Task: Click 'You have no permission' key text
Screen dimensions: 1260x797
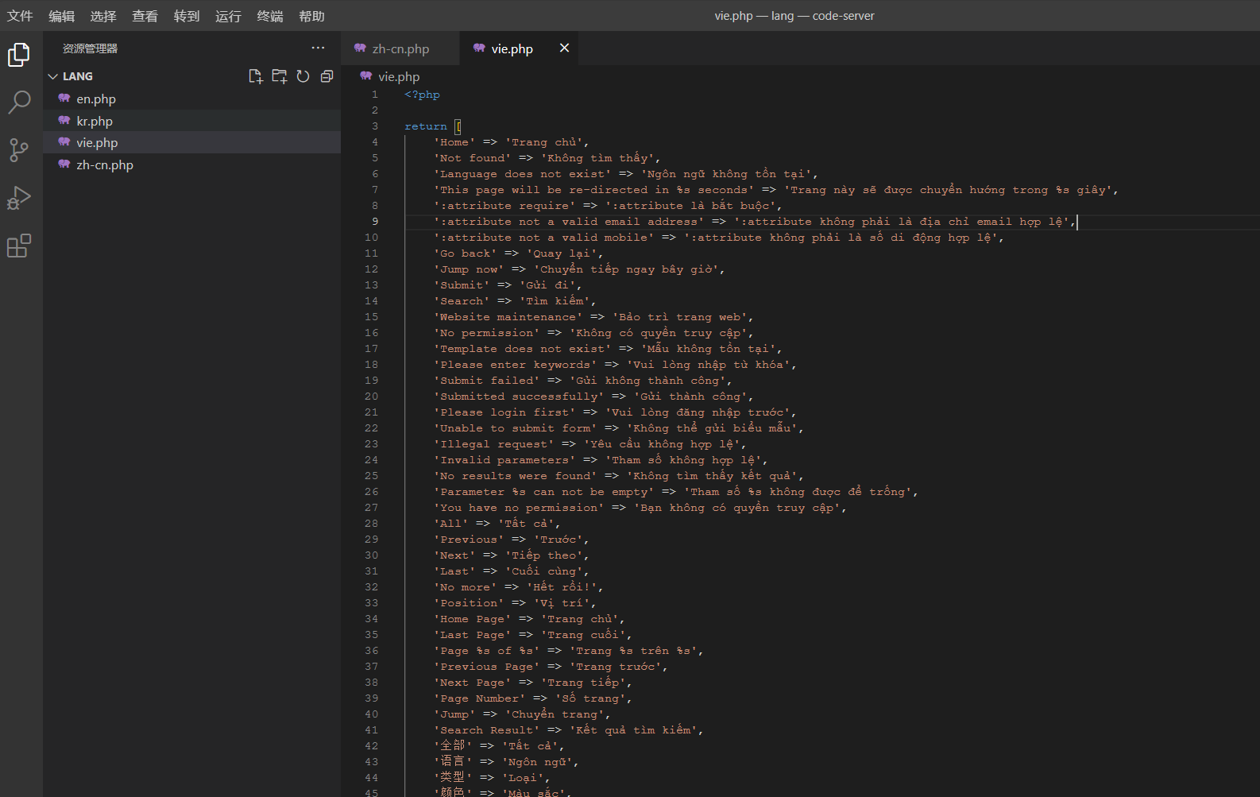Action: [x=519, y=508]
